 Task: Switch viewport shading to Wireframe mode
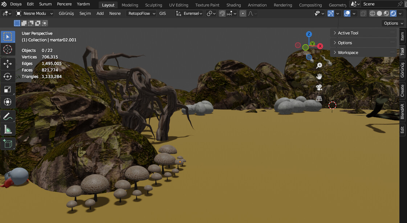372,13
